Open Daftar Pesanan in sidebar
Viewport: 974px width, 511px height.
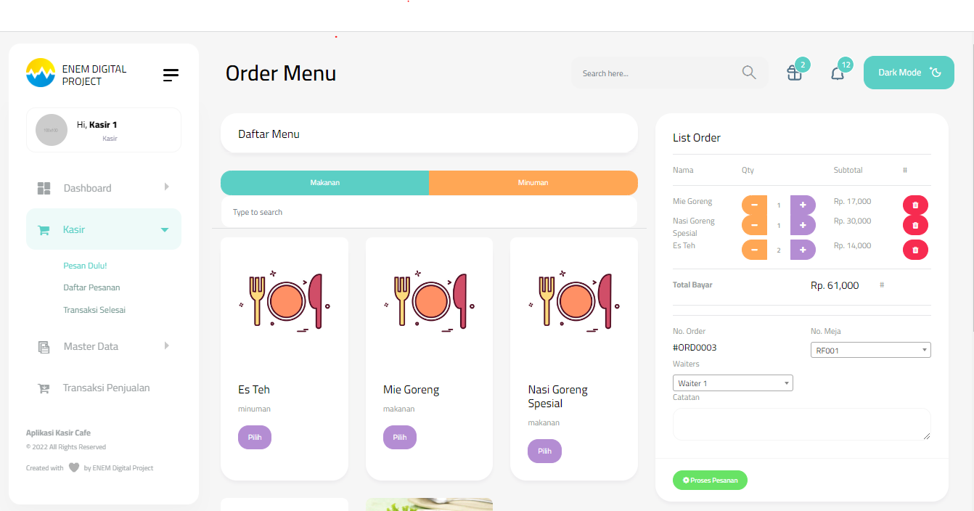pos(91,287)
